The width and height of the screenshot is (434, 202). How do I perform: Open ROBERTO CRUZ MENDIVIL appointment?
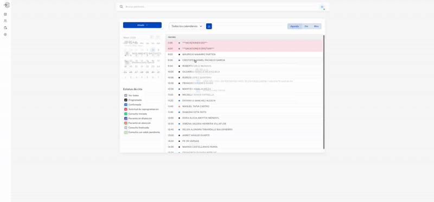(x=244, y=66)
